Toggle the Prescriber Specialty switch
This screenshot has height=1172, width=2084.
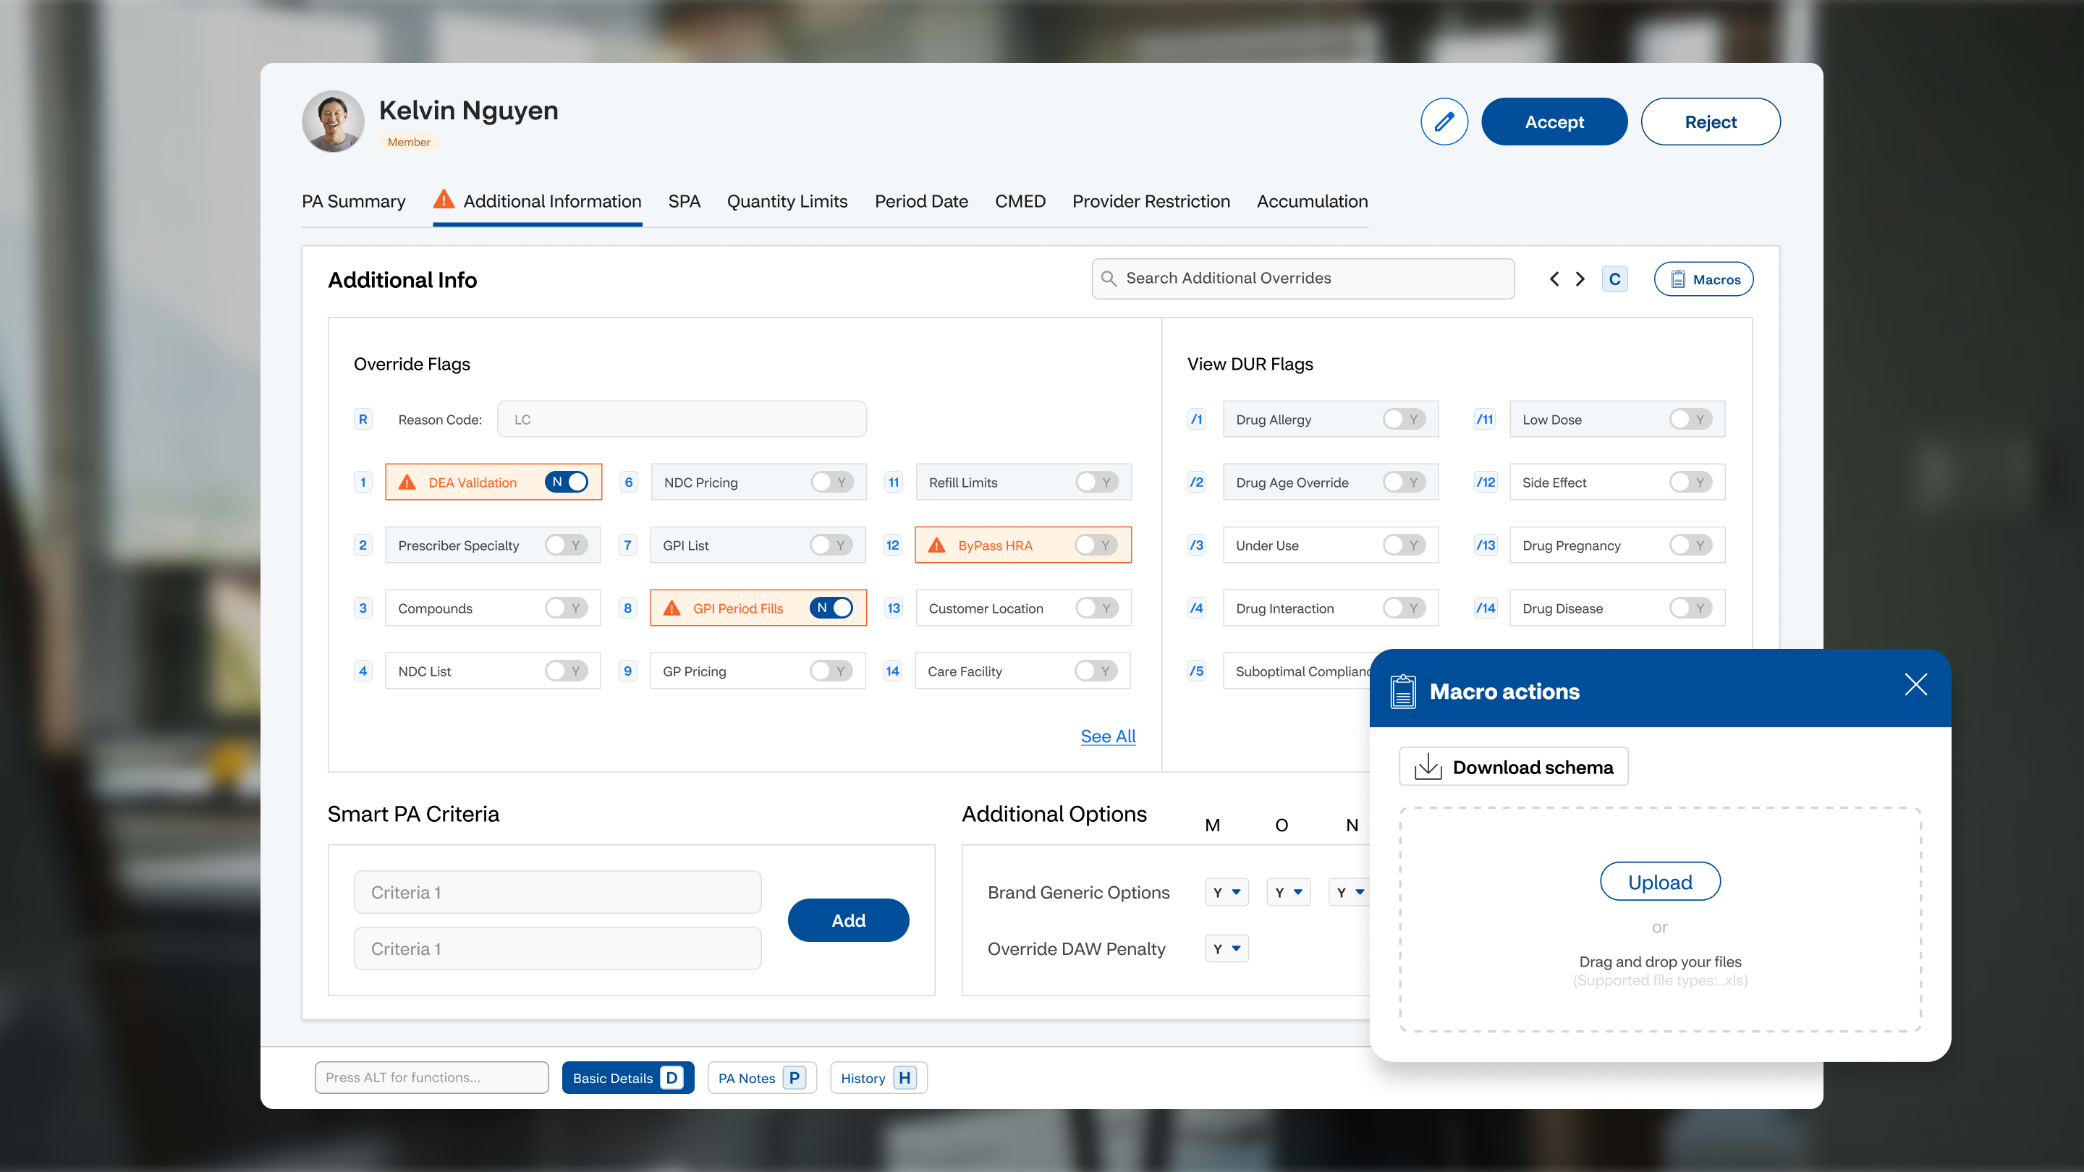click(567, 545)
